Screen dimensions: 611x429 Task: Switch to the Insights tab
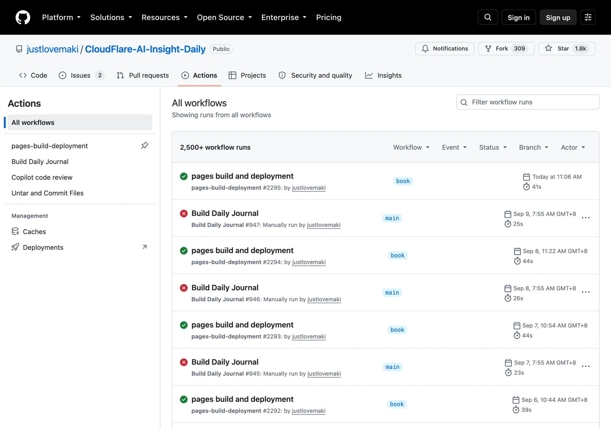coord(383,76)
